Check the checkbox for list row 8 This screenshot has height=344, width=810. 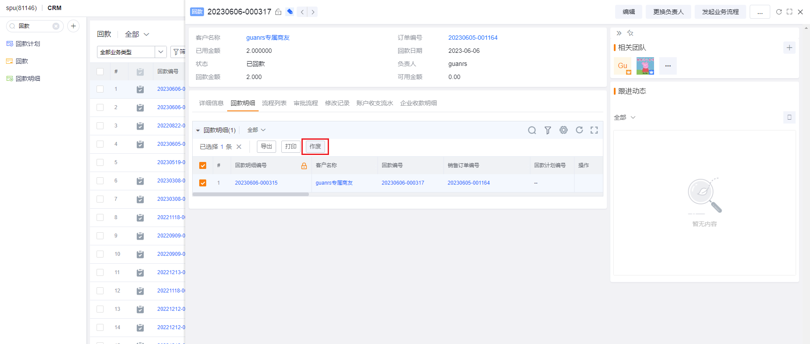[100, 217]
